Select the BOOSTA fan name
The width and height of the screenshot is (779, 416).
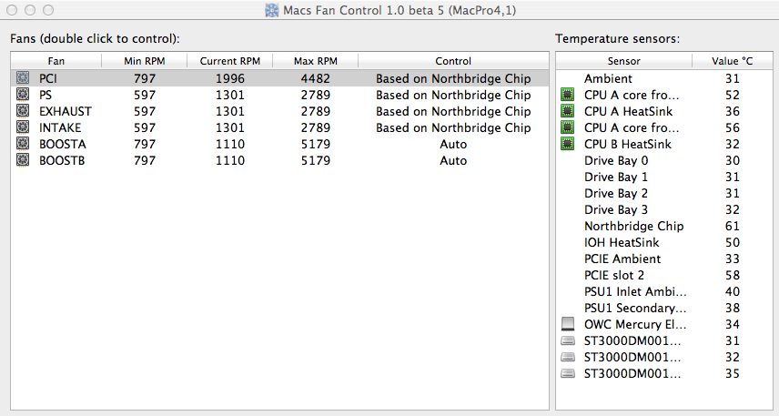click(x=63, y=144)
